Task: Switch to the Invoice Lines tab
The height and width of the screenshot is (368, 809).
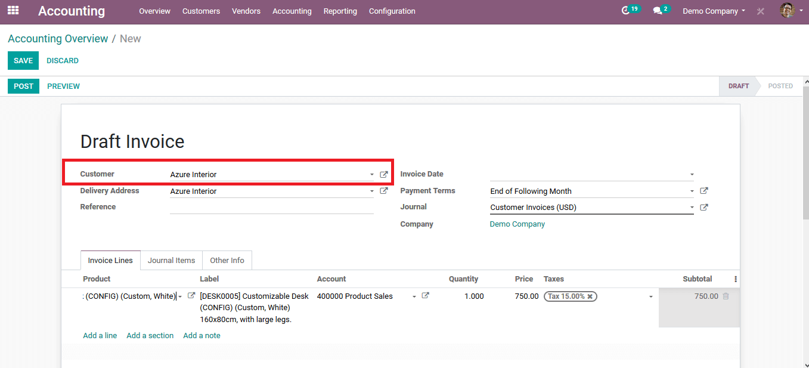Action: pyautogui.click(x=110, y=261)
